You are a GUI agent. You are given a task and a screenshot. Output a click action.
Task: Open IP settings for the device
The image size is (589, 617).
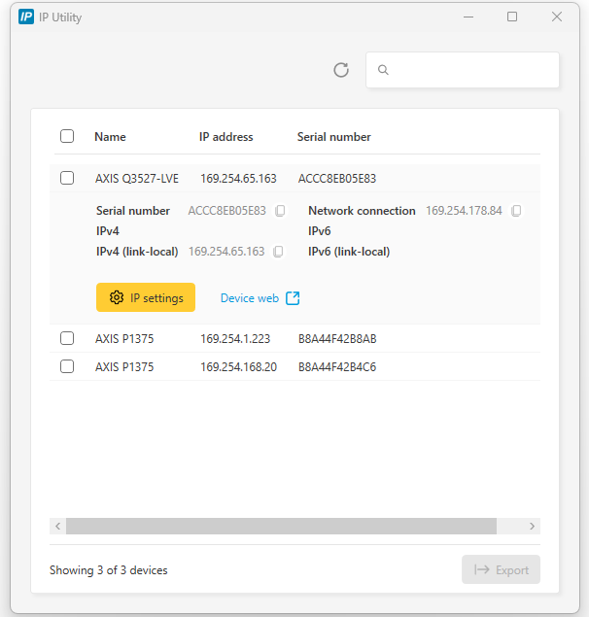(x=146, y=297)
